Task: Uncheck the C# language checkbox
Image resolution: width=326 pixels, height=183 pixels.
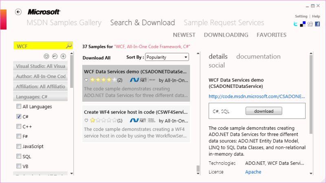Action: click(19, 116)
